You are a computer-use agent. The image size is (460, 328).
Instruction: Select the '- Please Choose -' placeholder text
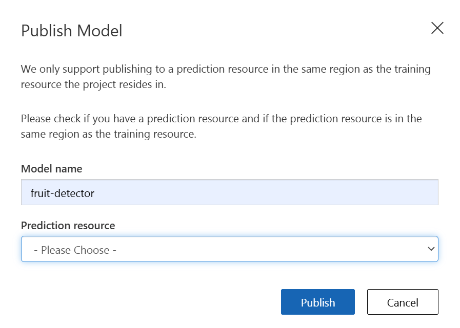(x=75, y=250)
